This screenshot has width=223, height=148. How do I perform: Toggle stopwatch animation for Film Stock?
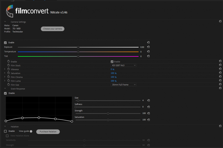[8, 65]
